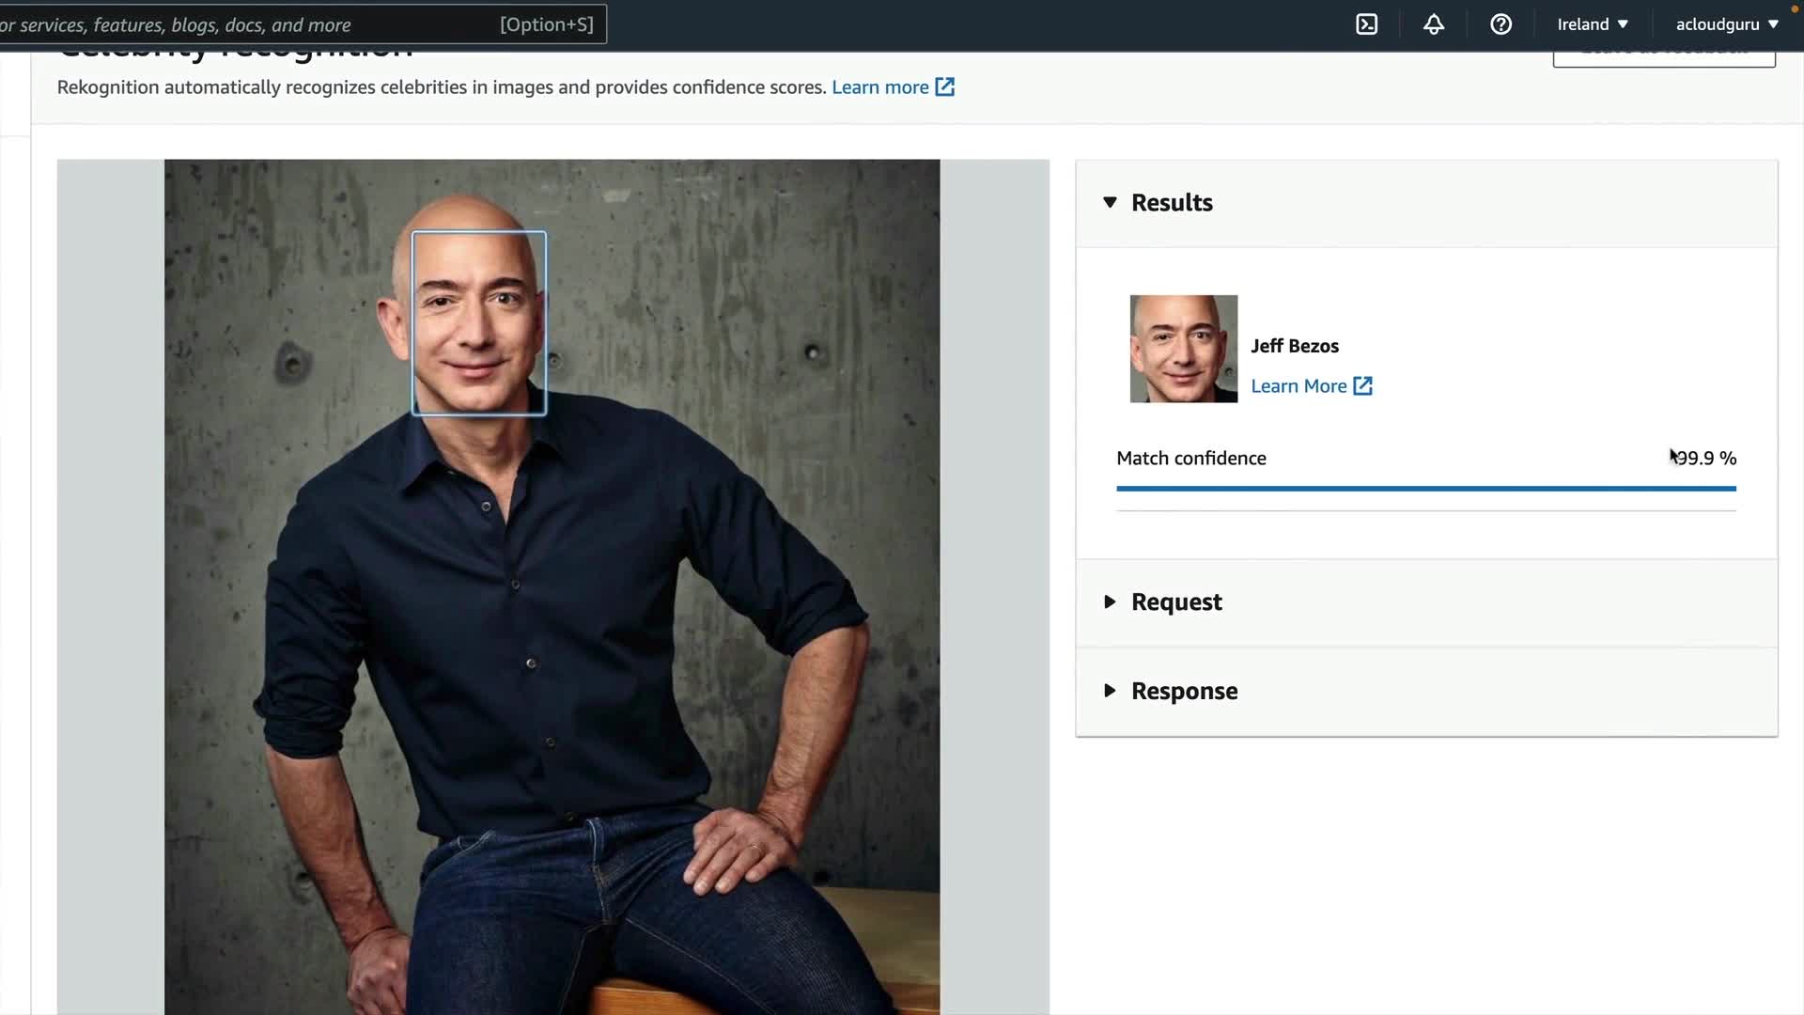
Task: Click external link icon beside top Learn more
Action: pos(945,87)
